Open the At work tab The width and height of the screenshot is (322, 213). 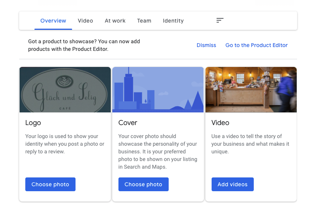115,21
